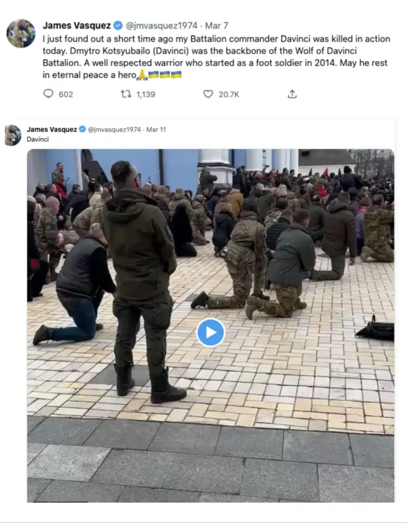407x523 pixels.
Task: Open James Vasquez profile name in top tweet
Action: pyautogui.click(x=77, y=25)
